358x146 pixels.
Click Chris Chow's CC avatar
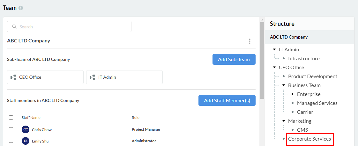point(26,129)
